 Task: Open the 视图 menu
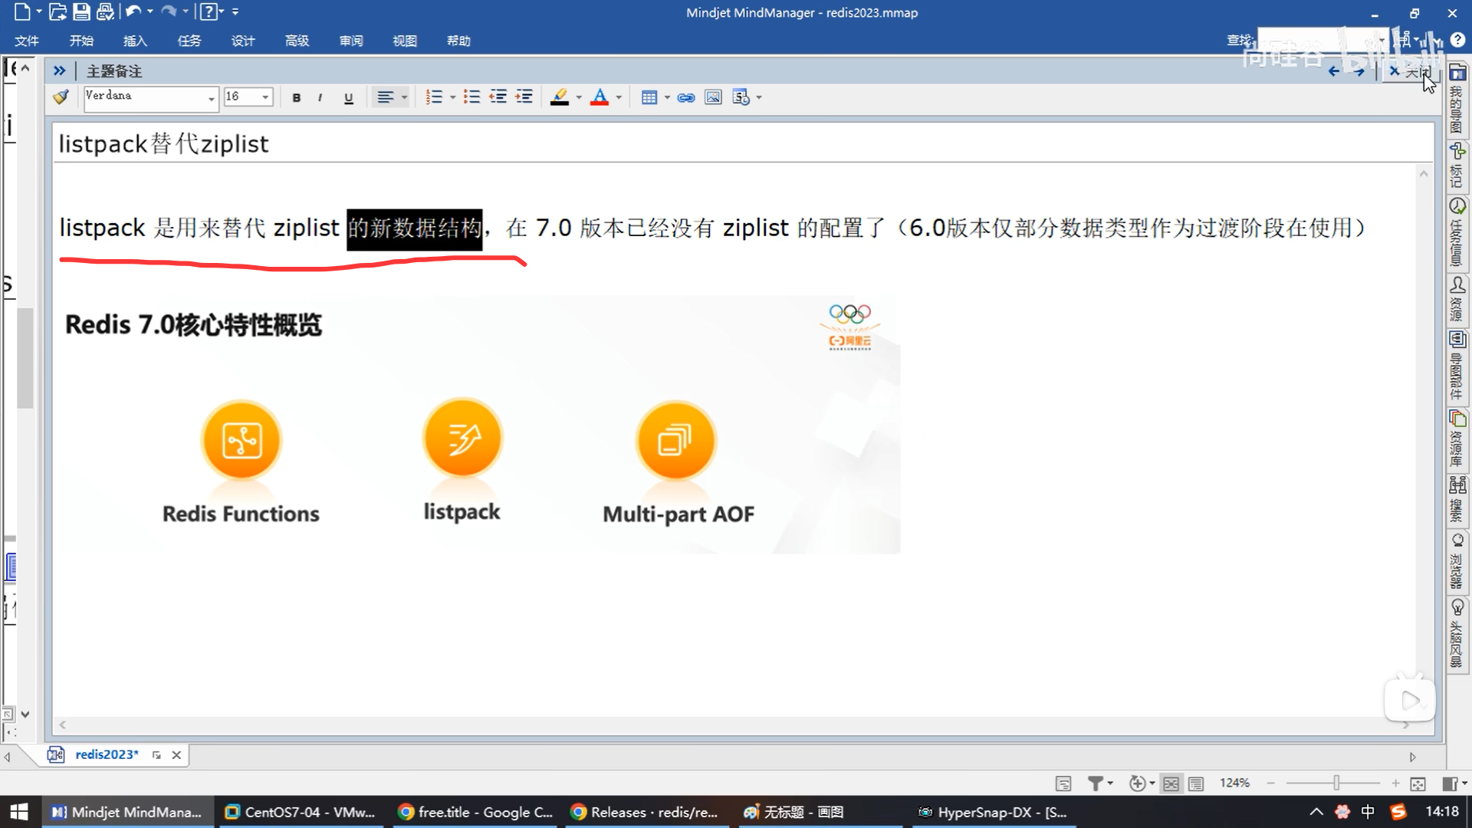tap(405, 41)
